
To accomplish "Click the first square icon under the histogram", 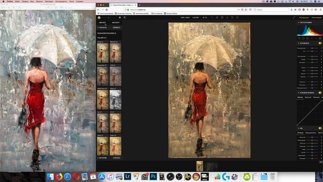I will [299, 38].
